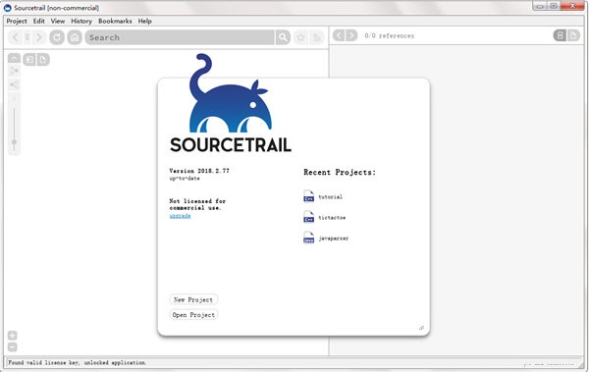Open the History menu
This screenshot has width=589, height=372.
(x=81, y=21)
